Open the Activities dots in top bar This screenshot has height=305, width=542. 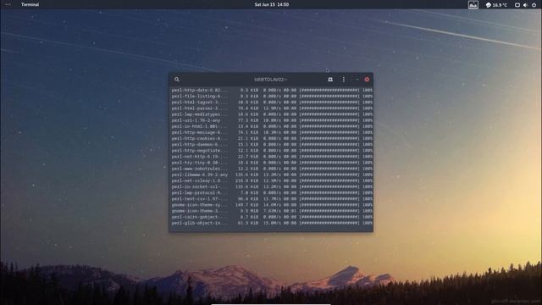click(8, 4)
